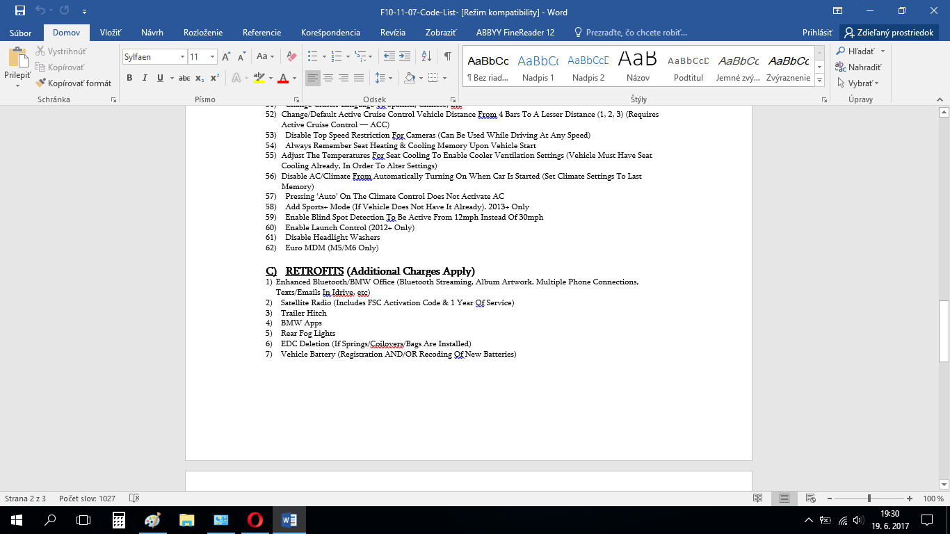Toggle underline formatting
Screen dimensions: 950x534
point(161,78)
